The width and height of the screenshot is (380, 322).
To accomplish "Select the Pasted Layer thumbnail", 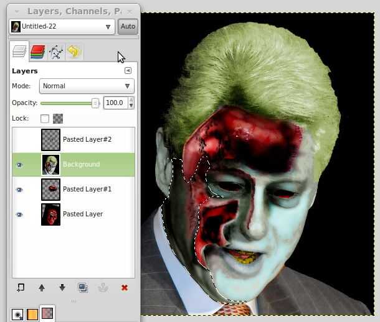I will coord(50,214).
